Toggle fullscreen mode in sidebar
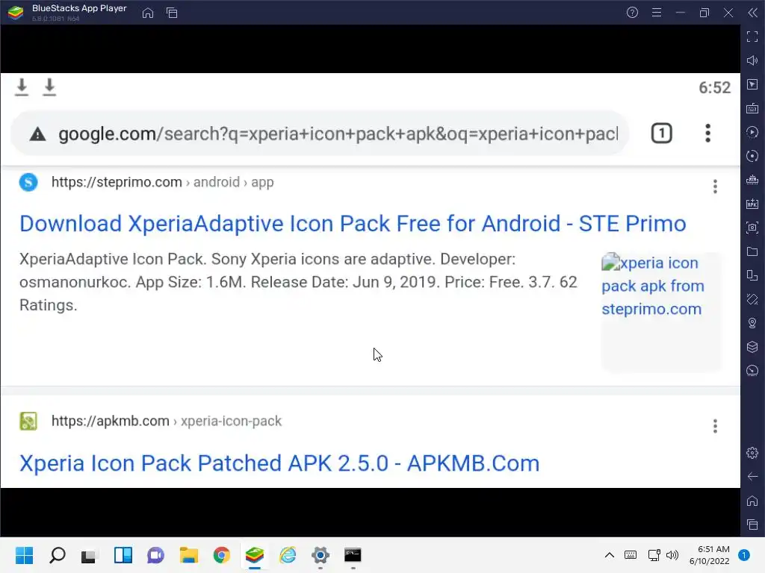The height and width of the screenshot is (573, 765). point(752,37)
